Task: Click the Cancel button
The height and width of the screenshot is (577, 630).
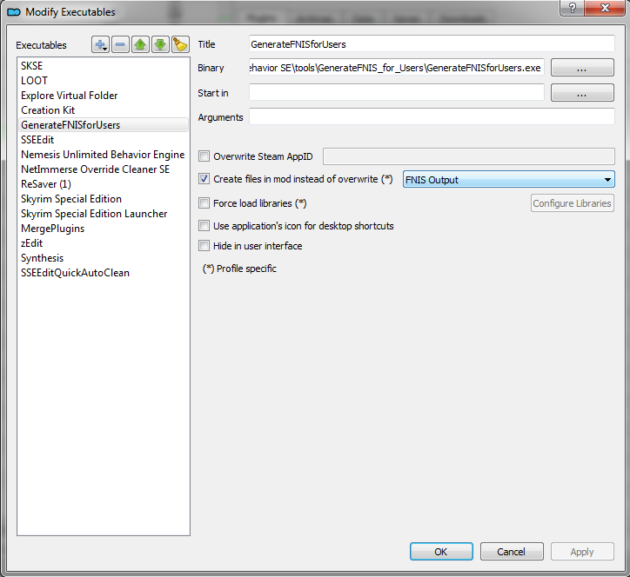Action: point(512,552)
